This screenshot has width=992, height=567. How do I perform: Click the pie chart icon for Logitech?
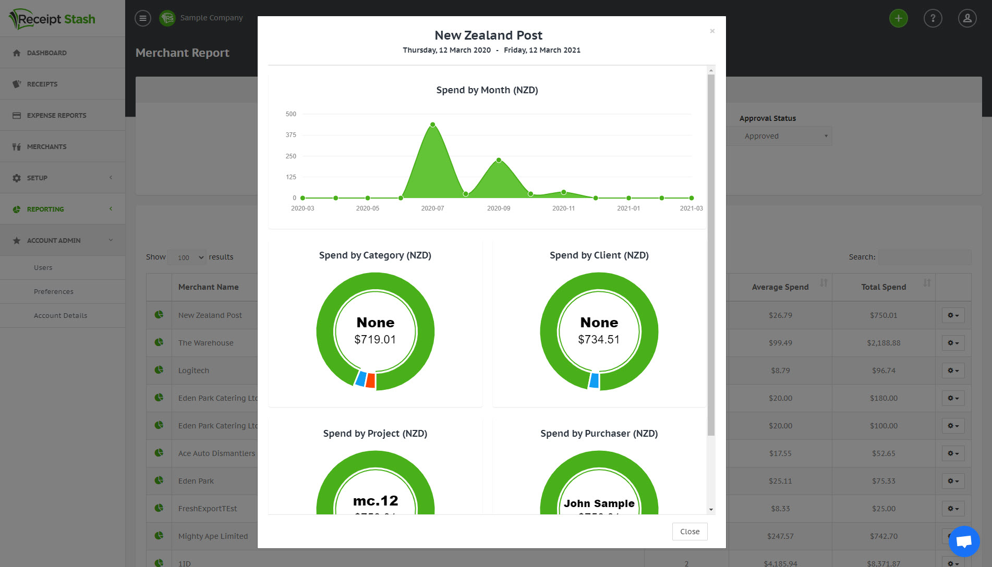(159, 370)
